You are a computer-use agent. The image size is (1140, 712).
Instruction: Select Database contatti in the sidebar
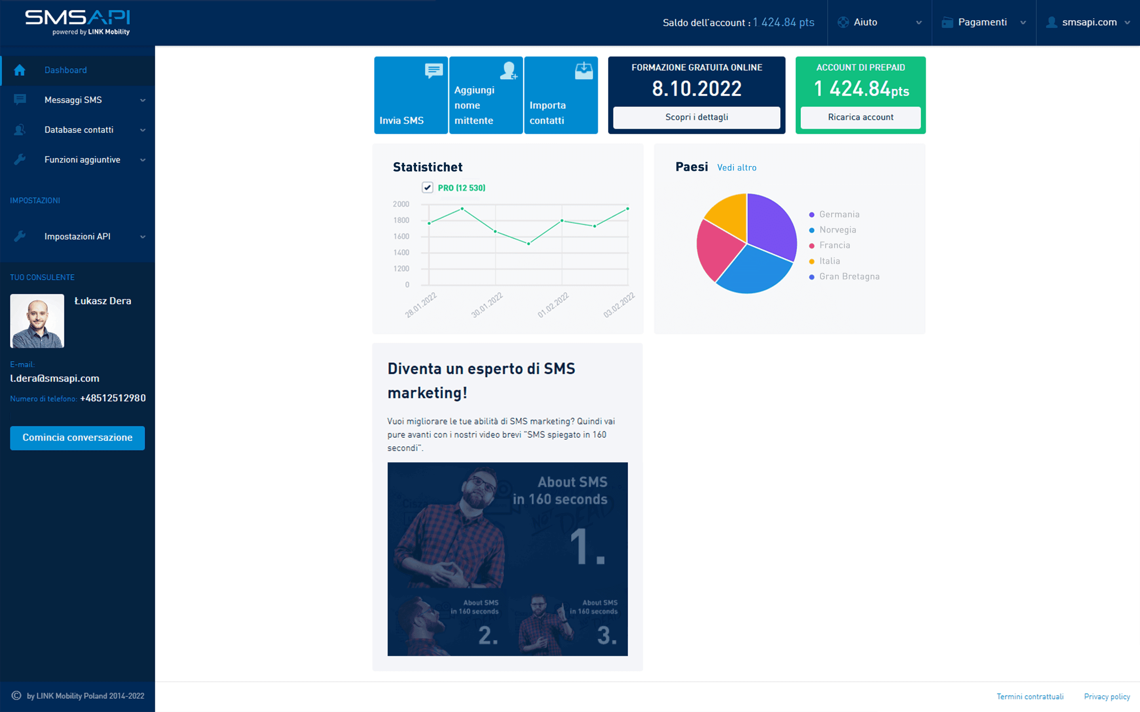click(78, 130)
